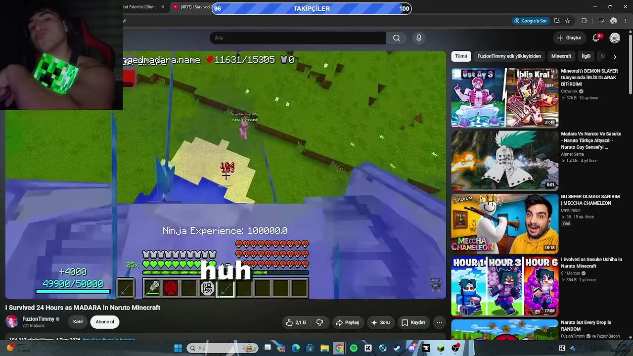
Task: Switch to the 'I Survived' browser tab
Action: pyautogui.click(x=192, y=7)
